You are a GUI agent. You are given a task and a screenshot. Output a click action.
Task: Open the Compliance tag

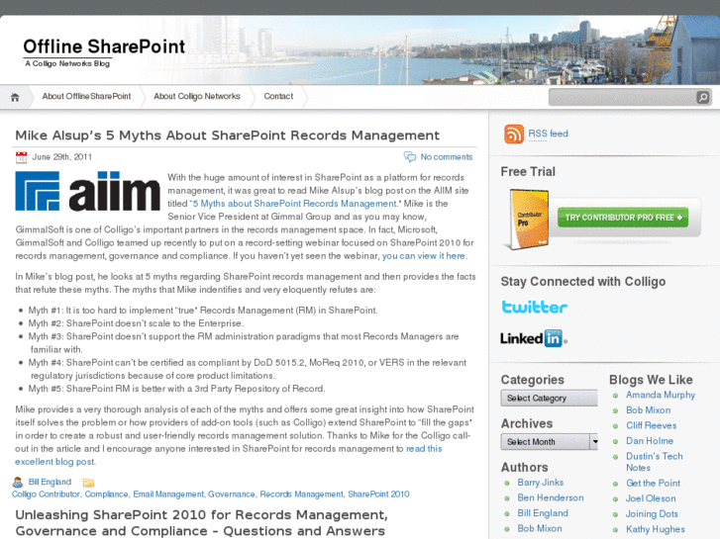pos(107,494)
